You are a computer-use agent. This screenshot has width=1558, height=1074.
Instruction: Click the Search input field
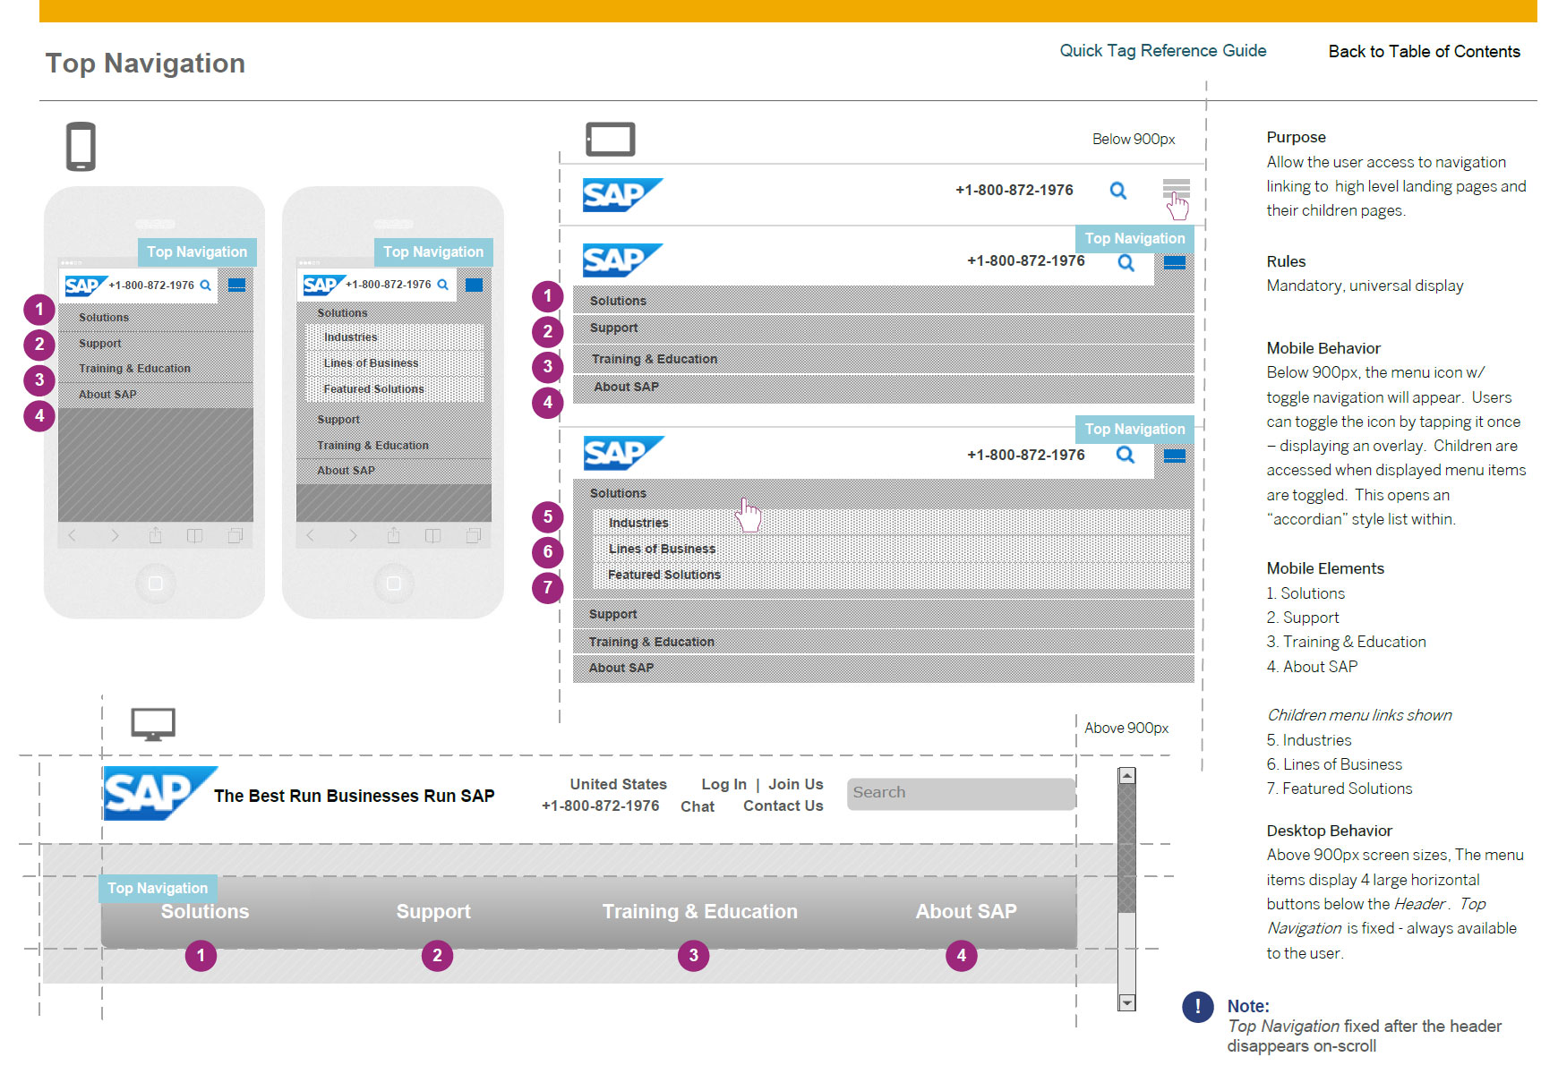961,794
